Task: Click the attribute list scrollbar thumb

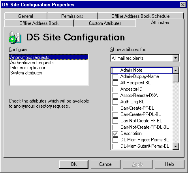Action: [x=175, y=78]
